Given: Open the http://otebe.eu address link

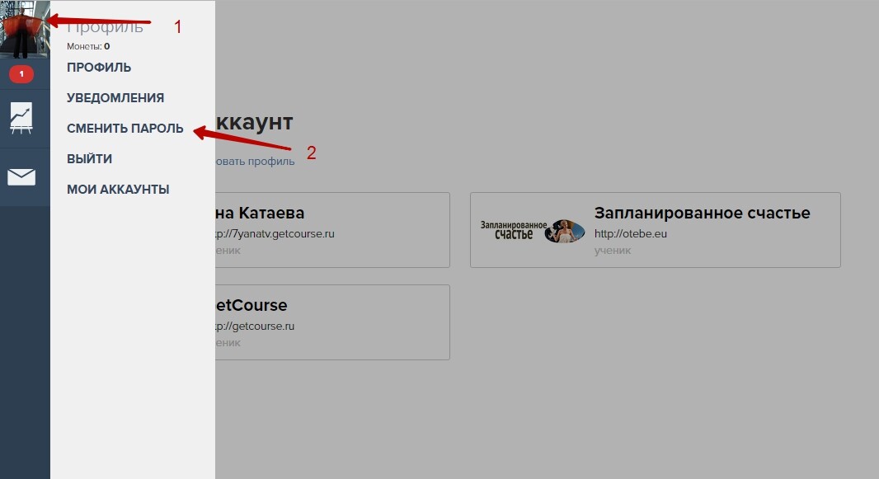Looking at the screenshot, I should [x=631, y=233].
